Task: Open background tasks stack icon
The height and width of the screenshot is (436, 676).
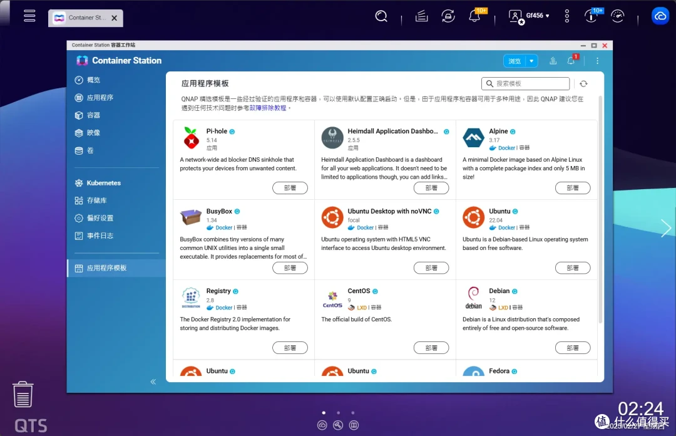Action: pyautogui.click(x=421, y=16)
